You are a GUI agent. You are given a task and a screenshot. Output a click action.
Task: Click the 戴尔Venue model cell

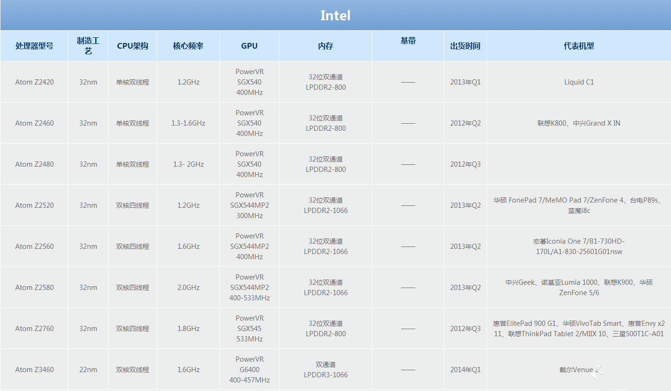coord(579,370)
